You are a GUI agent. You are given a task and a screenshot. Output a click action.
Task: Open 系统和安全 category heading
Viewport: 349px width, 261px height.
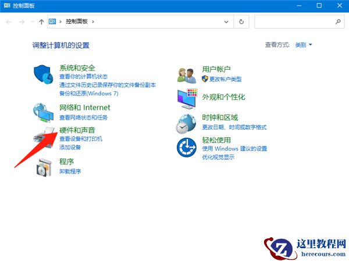click(x=77, y=68)
